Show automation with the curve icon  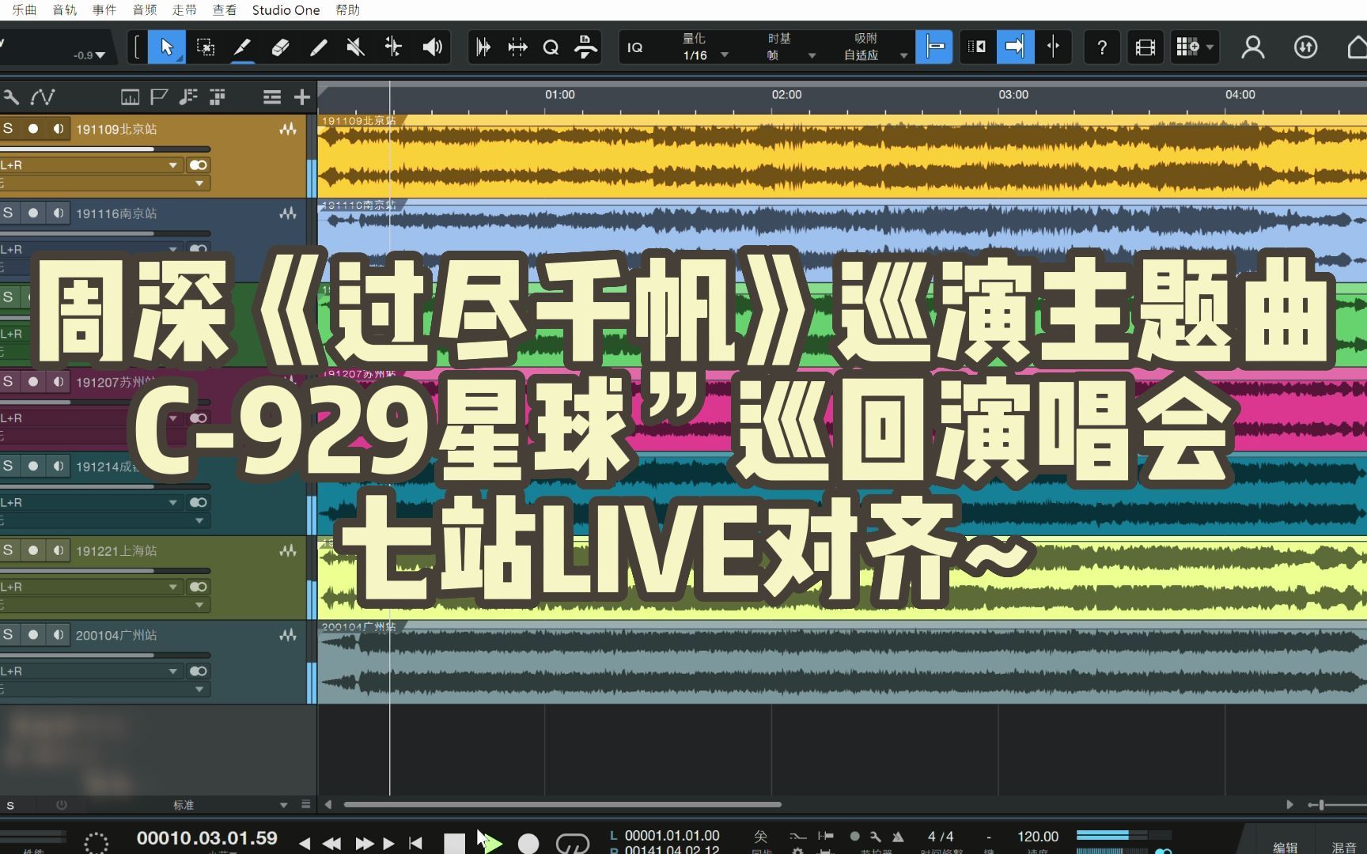42,97
